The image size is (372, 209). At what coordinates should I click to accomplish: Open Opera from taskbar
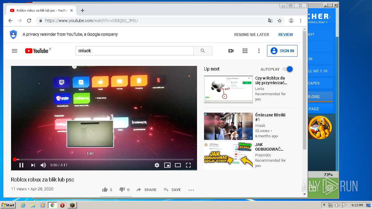[x=62, y=205]
